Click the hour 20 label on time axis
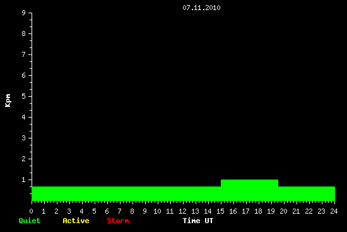 pos(283,211)
